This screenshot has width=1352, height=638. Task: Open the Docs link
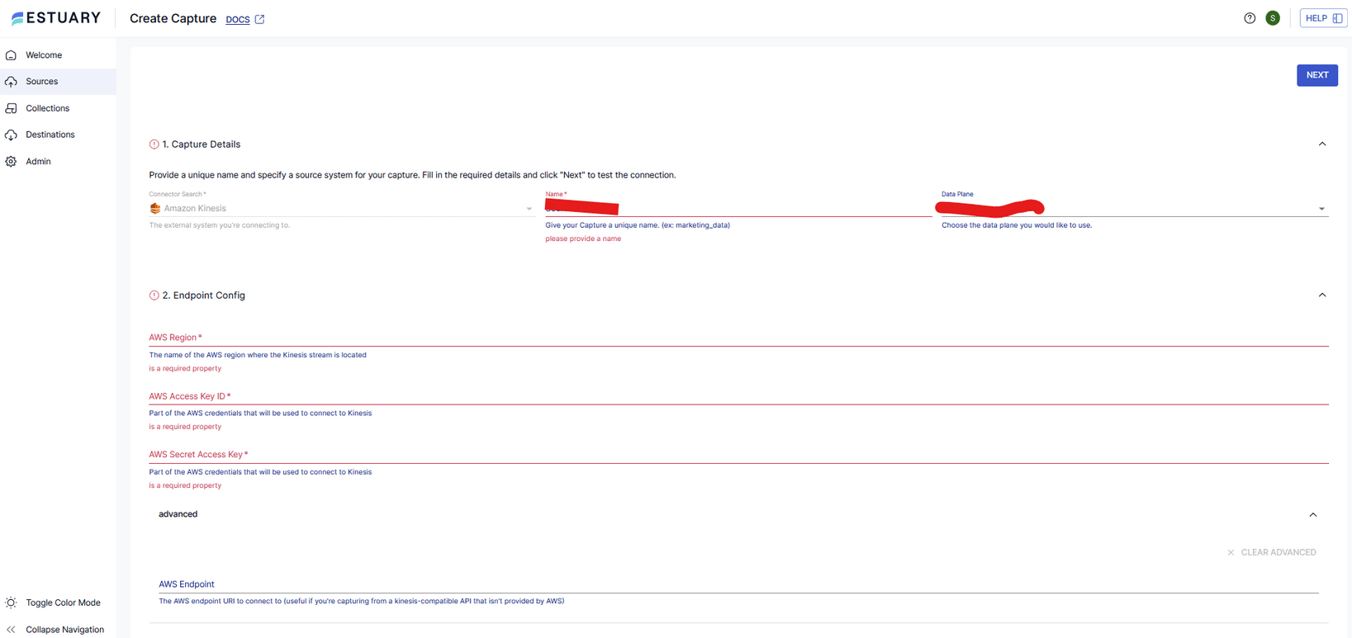(238, 20)
